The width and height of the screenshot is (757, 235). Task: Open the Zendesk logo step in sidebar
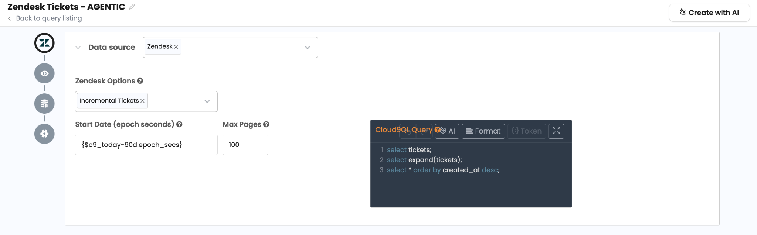tap(44, 43)
